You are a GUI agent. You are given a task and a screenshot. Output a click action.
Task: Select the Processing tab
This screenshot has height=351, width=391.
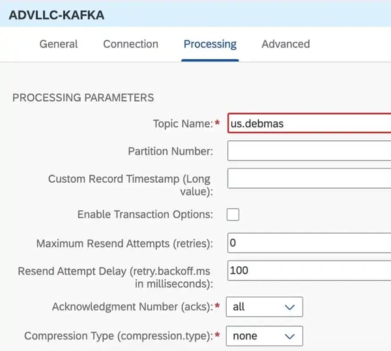[x=210, y=44]
